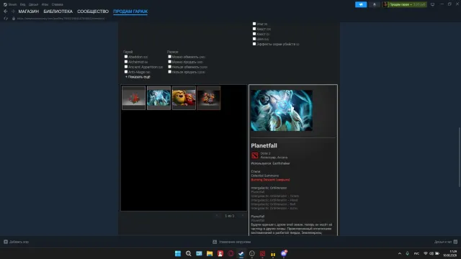Expand hero list with Показать ещё
Viewport: 461px width, 259px height.
138,77
